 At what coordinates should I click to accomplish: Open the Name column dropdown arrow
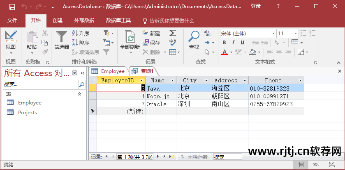point(173,81)
